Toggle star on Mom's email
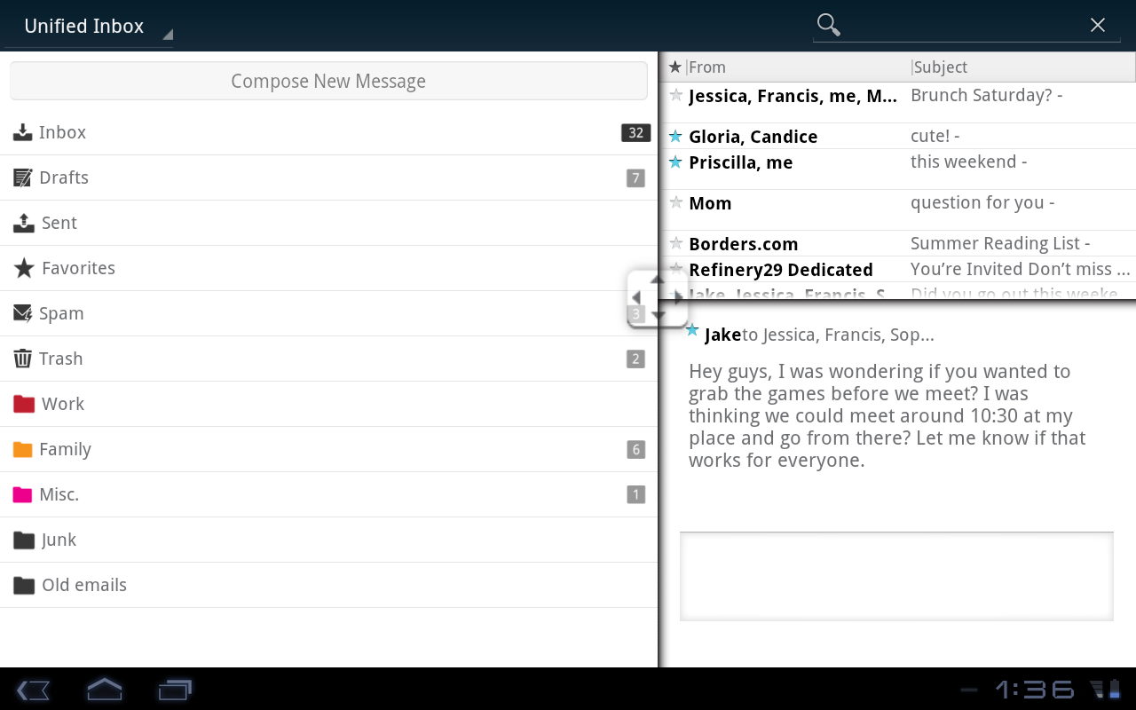The image size is (1136, 710). click(675, 202)
